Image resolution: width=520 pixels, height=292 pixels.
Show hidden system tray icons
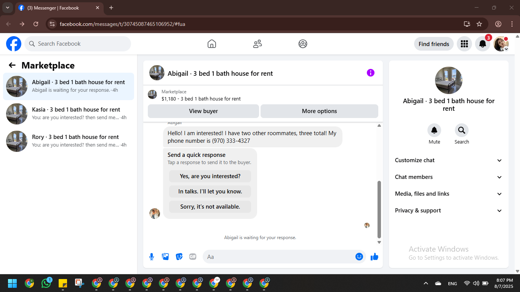point(426,283)
